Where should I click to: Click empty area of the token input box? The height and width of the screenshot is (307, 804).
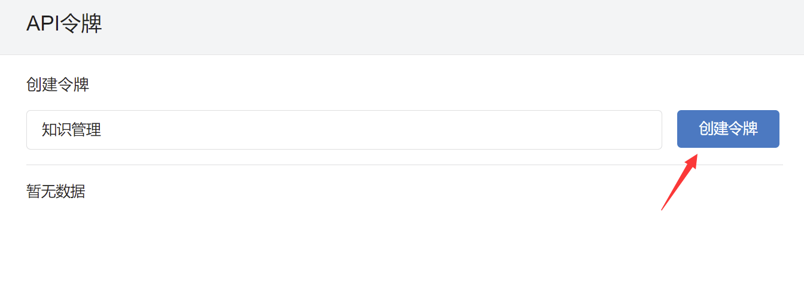click(x=383, y=130)
